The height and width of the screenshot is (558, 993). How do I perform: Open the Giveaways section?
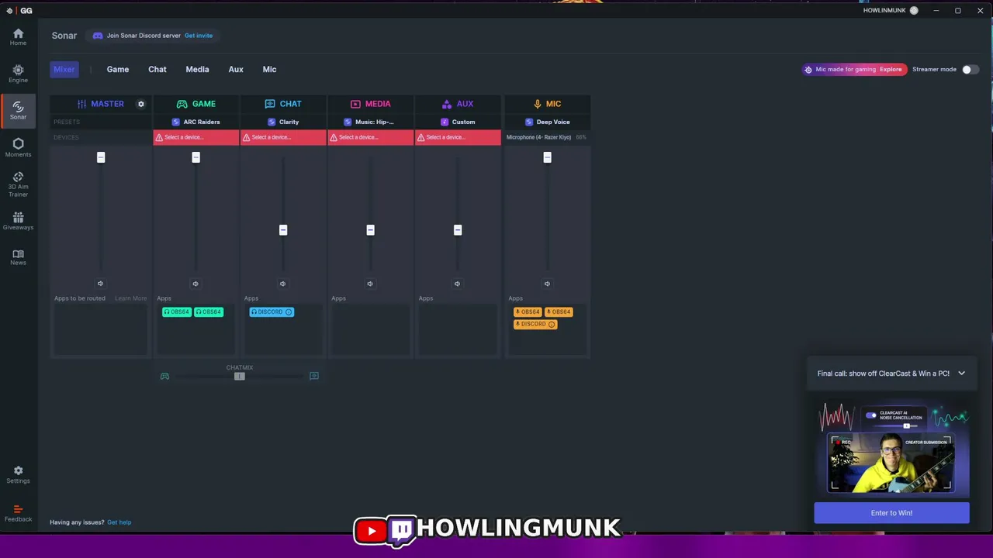(x=18, y=221)
